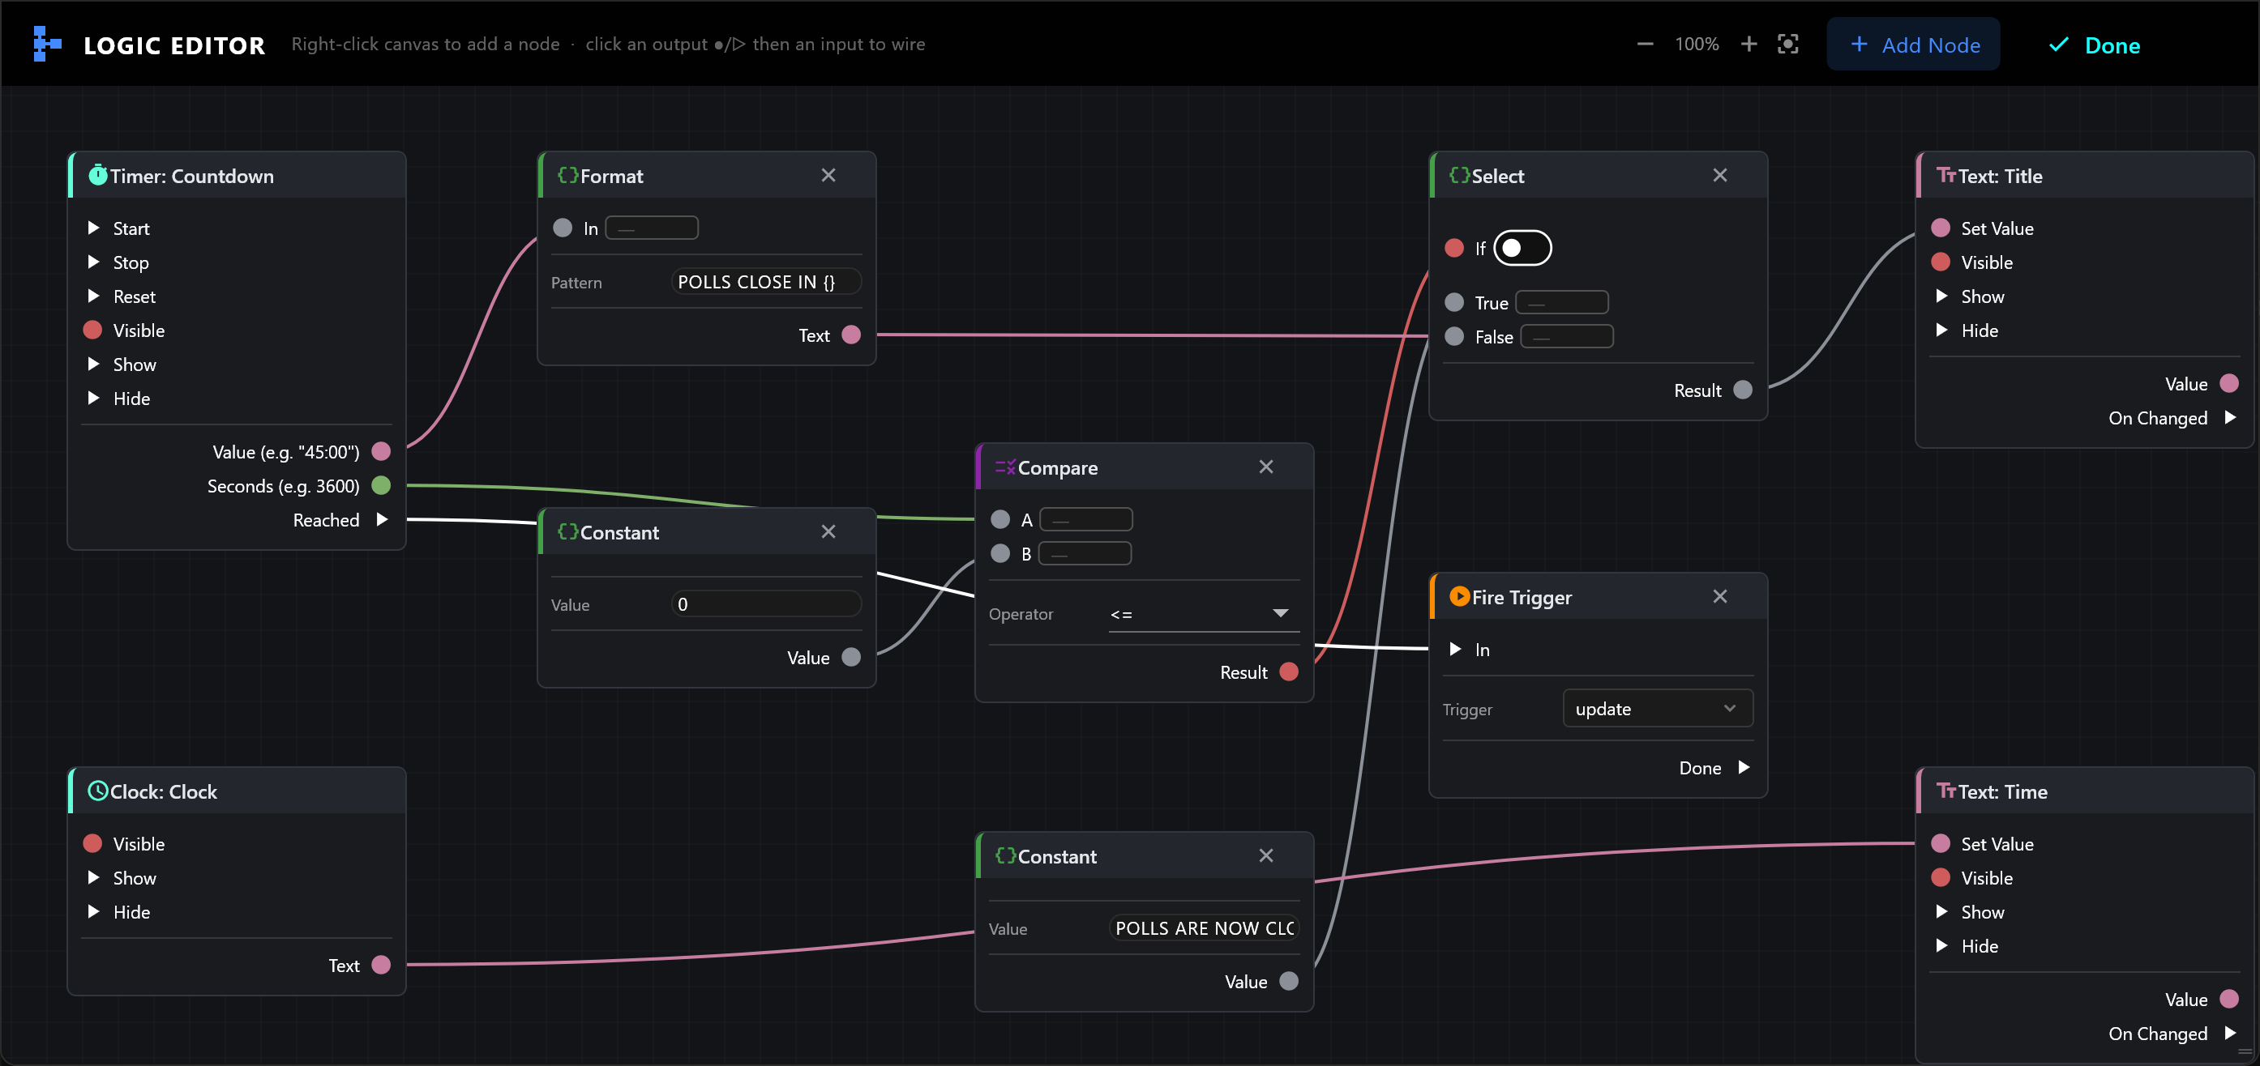Open the Compare Operator dropdown
This screenshot has height=1066, width=2260.
pyautogui.click(x=1204, y=614)
